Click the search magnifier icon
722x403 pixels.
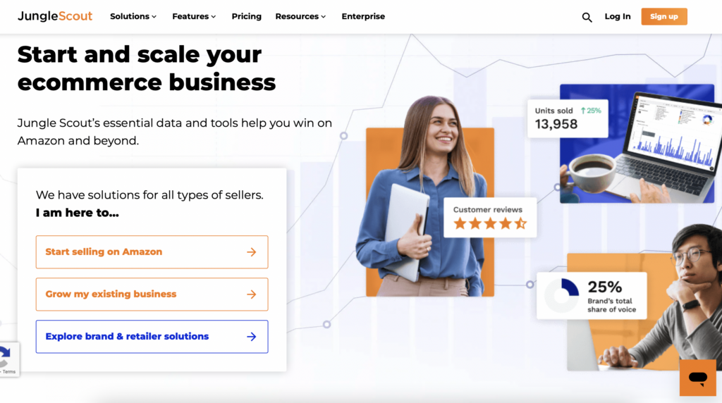[587, 18]
